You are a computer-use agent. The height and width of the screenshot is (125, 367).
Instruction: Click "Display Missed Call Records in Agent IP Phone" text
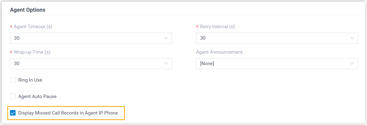point(68,113)
